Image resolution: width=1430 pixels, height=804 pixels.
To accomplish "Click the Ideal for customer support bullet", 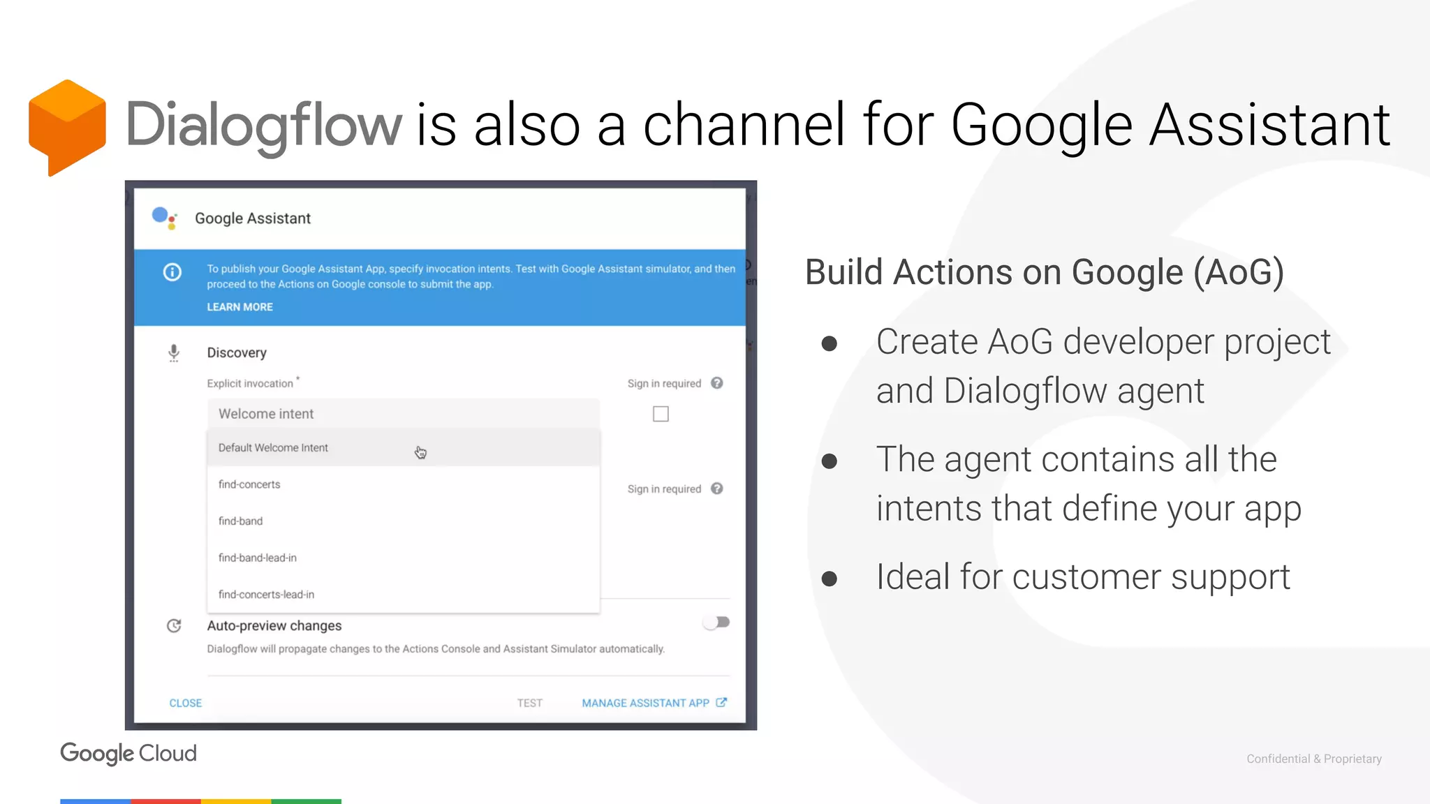I will point(1083,577).
